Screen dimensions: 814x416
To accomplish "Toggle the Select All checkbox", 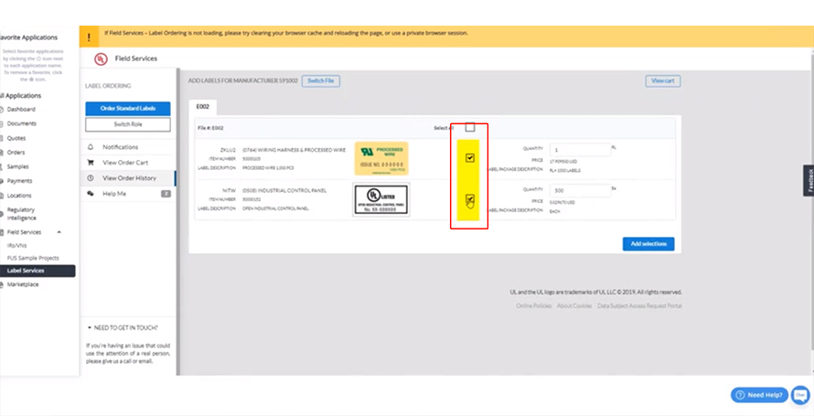I will (470, 128).
